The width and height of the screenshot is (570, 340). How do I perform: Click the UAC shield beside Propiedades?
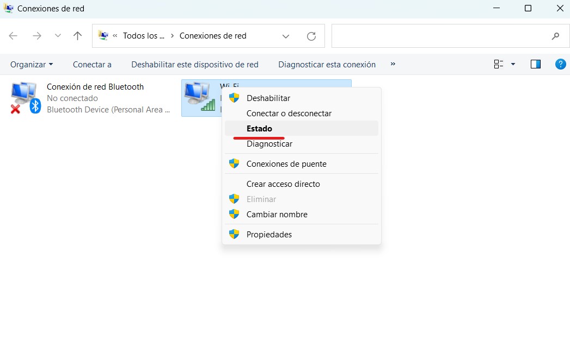point(234,234)
